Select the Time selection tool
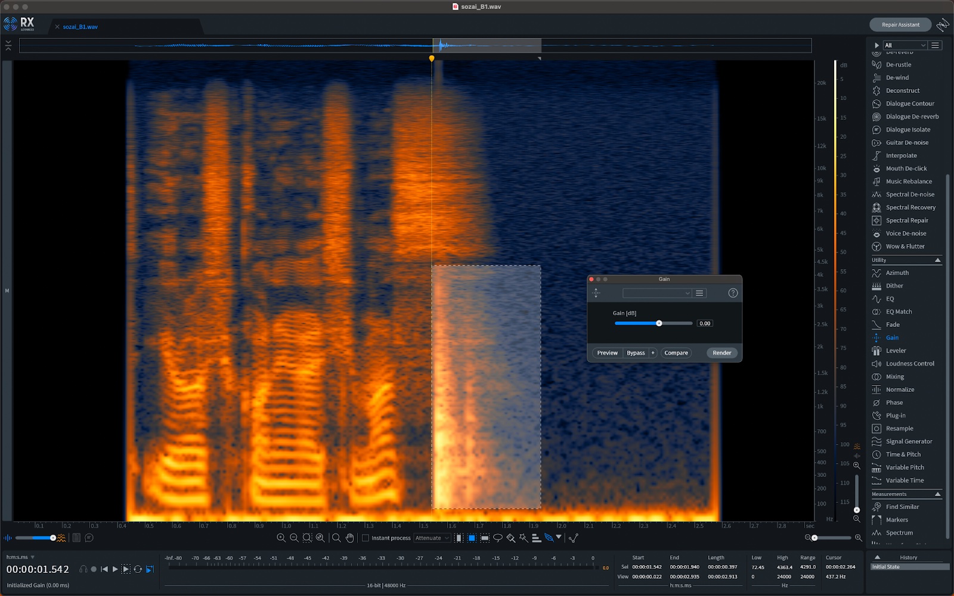 tap(459, 538)
